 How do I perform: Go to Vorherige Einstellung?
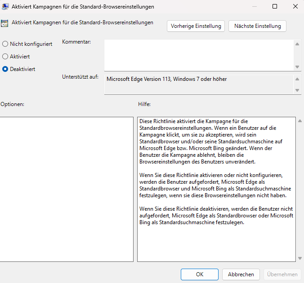point(196,26)
